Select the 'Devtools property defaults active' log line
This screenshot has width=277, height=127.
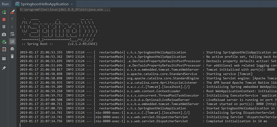[x=148, y=61]
